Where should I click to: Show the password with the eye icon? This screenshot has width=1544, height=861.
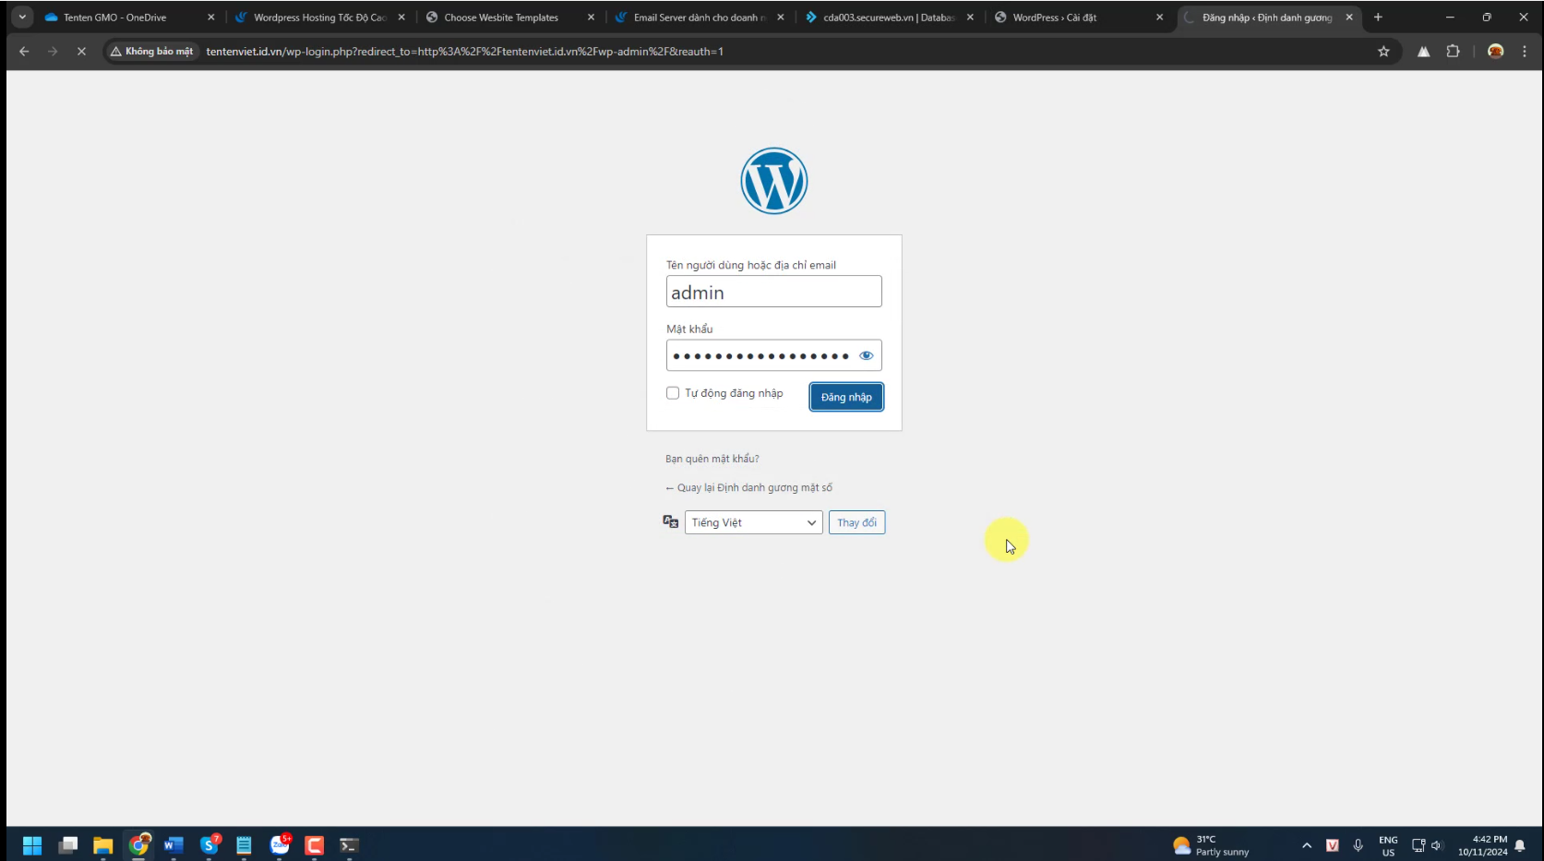click(x=866, y=355)
